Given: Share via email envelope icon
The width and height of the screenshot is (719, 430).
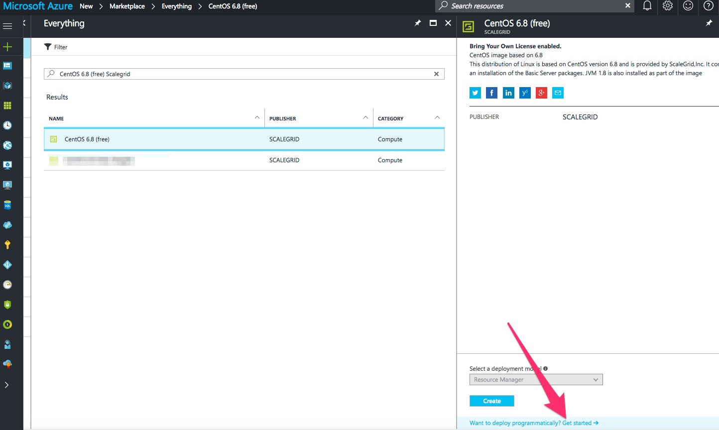Looking at the screenshot, I should pos(558,93).
